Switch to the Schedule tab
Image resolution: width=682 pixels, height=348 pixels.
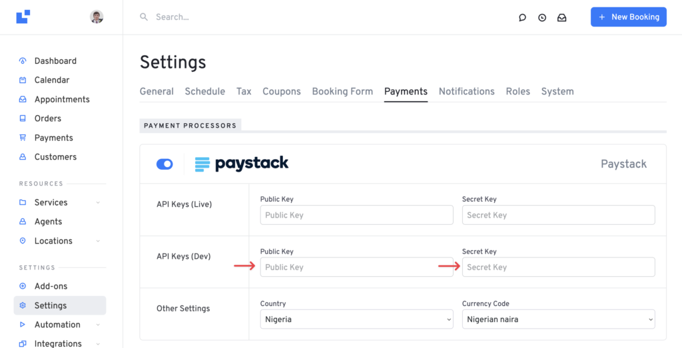(x=205, y=92)
